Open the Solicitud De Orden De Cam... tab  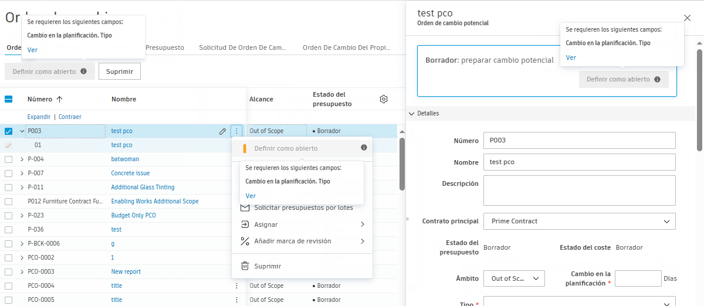[242, 47]
